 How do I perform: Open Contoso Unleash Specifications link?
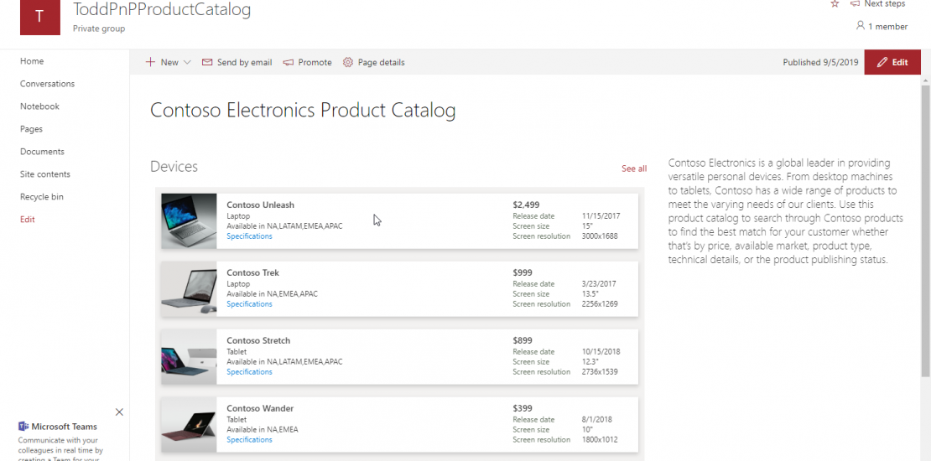pos(249,236)
